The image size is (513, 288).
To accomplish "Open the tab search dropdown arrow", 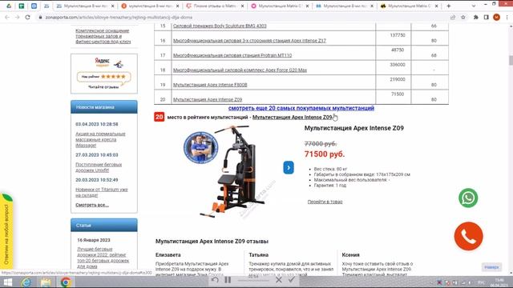I will 474,6.
